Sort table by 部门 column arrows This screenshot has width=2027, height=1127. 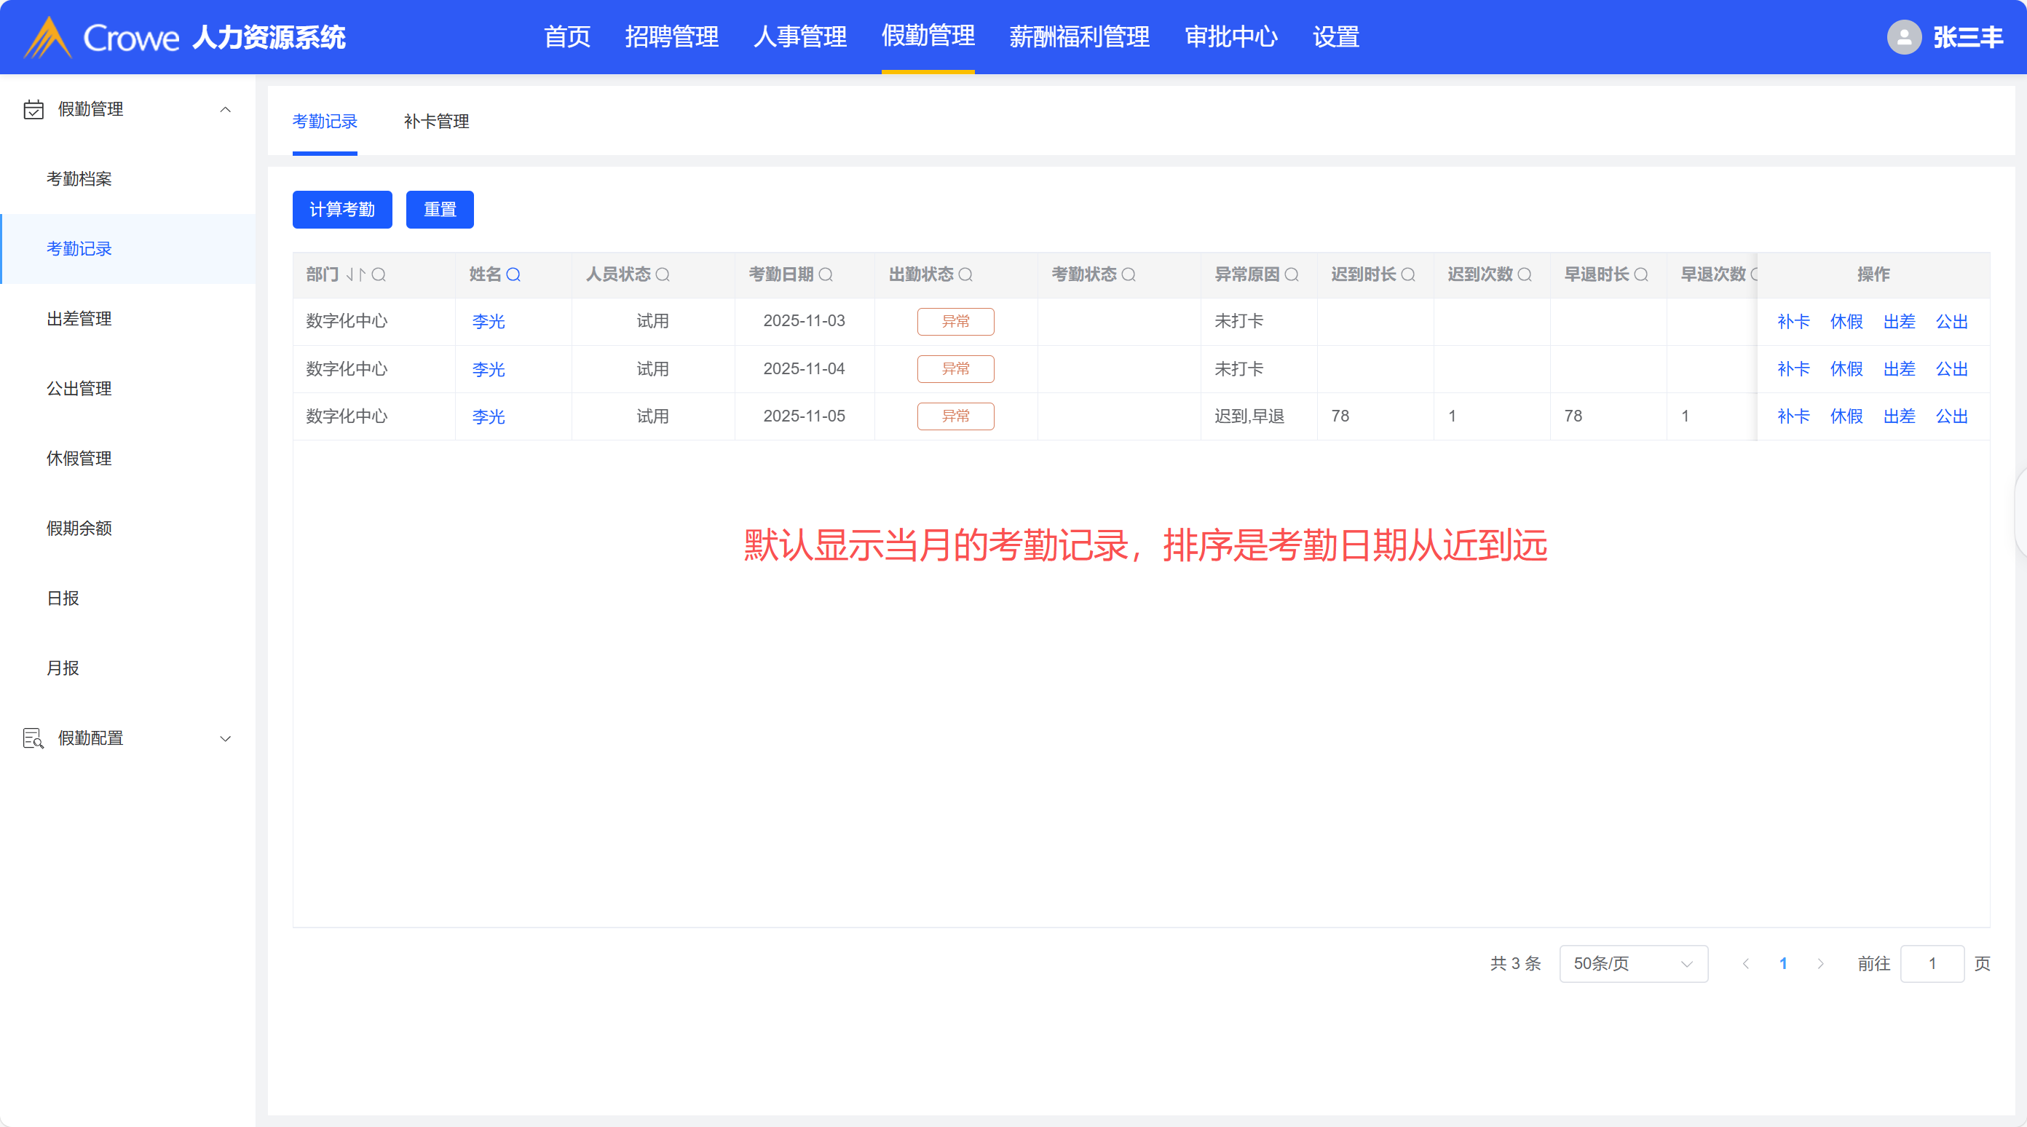pyautogui.click(x=355, y=274)
